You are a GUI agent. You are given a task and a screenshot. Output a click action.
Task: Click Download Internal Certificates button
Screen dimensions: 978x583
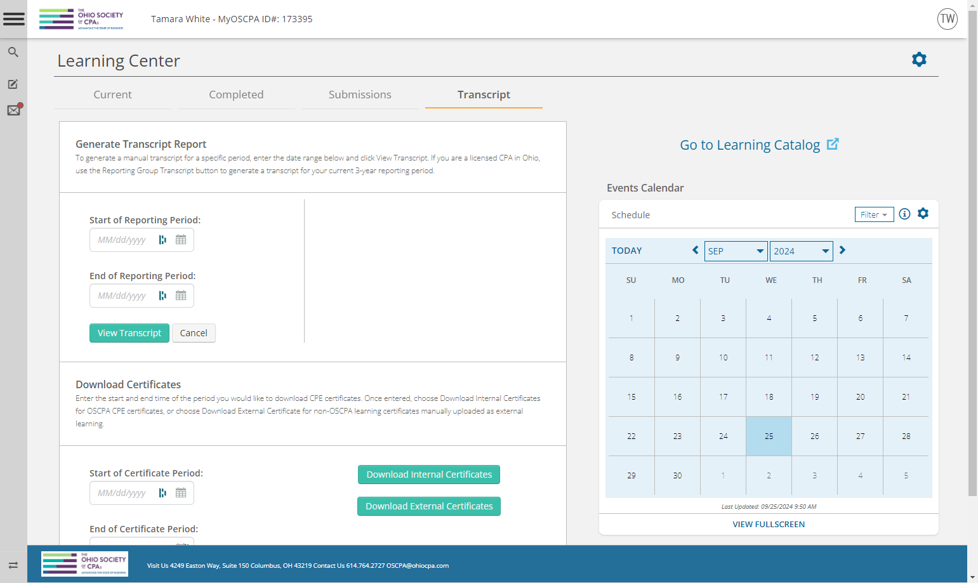(x=429, y=475)
